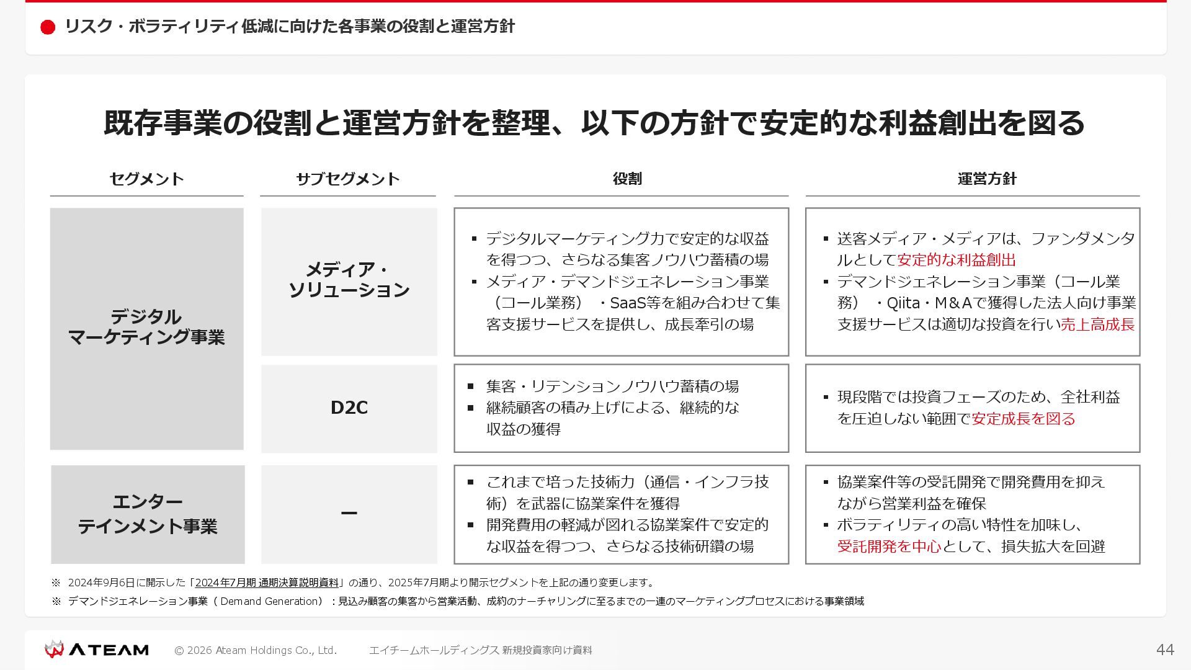This screenshot has width=1191, height=670.
Task: Open the 2024年7月期 通期決算説明資料 link
Action: 267,583
